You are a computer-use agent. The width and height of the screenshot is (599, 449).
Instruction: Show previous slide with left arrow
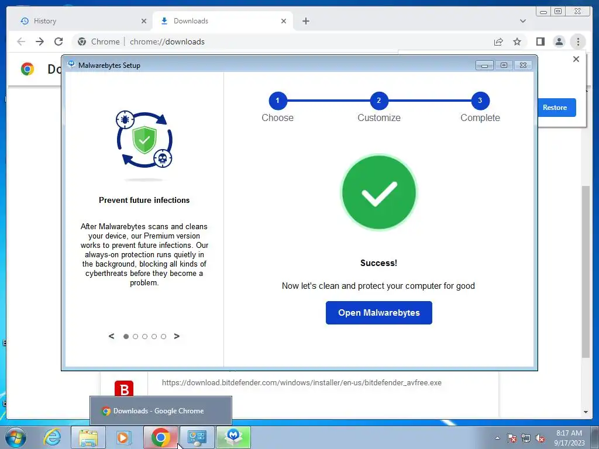111,336
